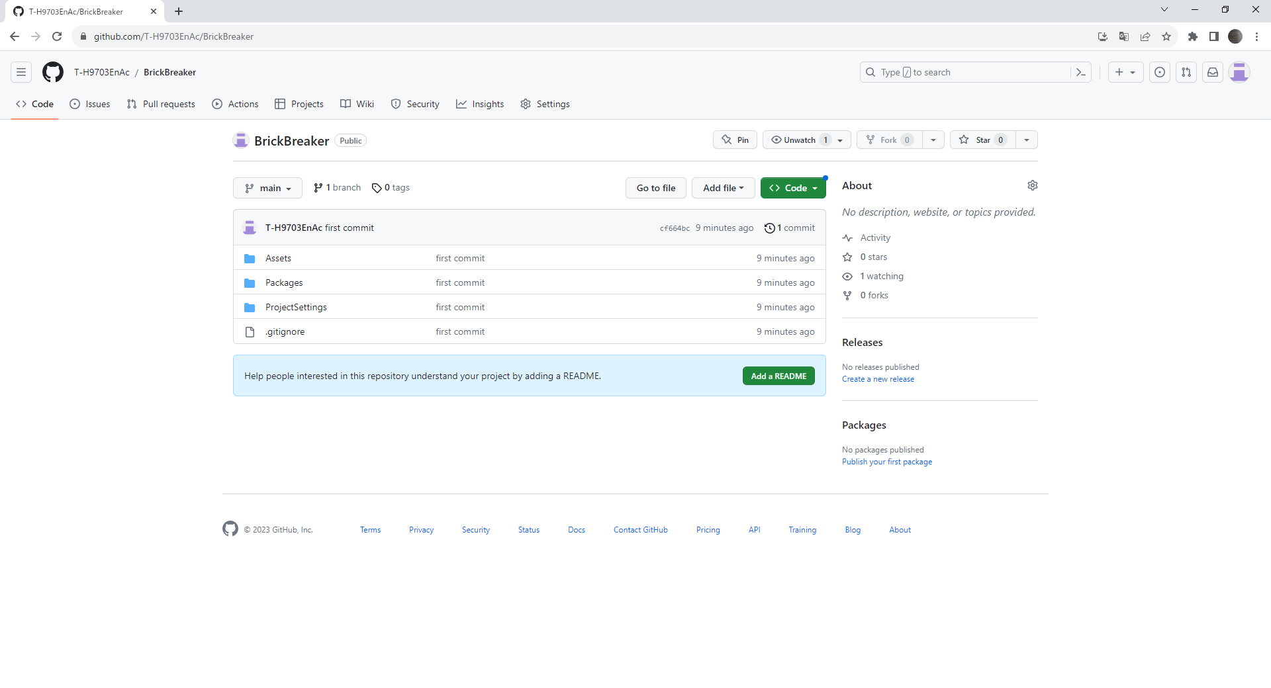Bookmark this page with the star icon

coord(1166,36)
